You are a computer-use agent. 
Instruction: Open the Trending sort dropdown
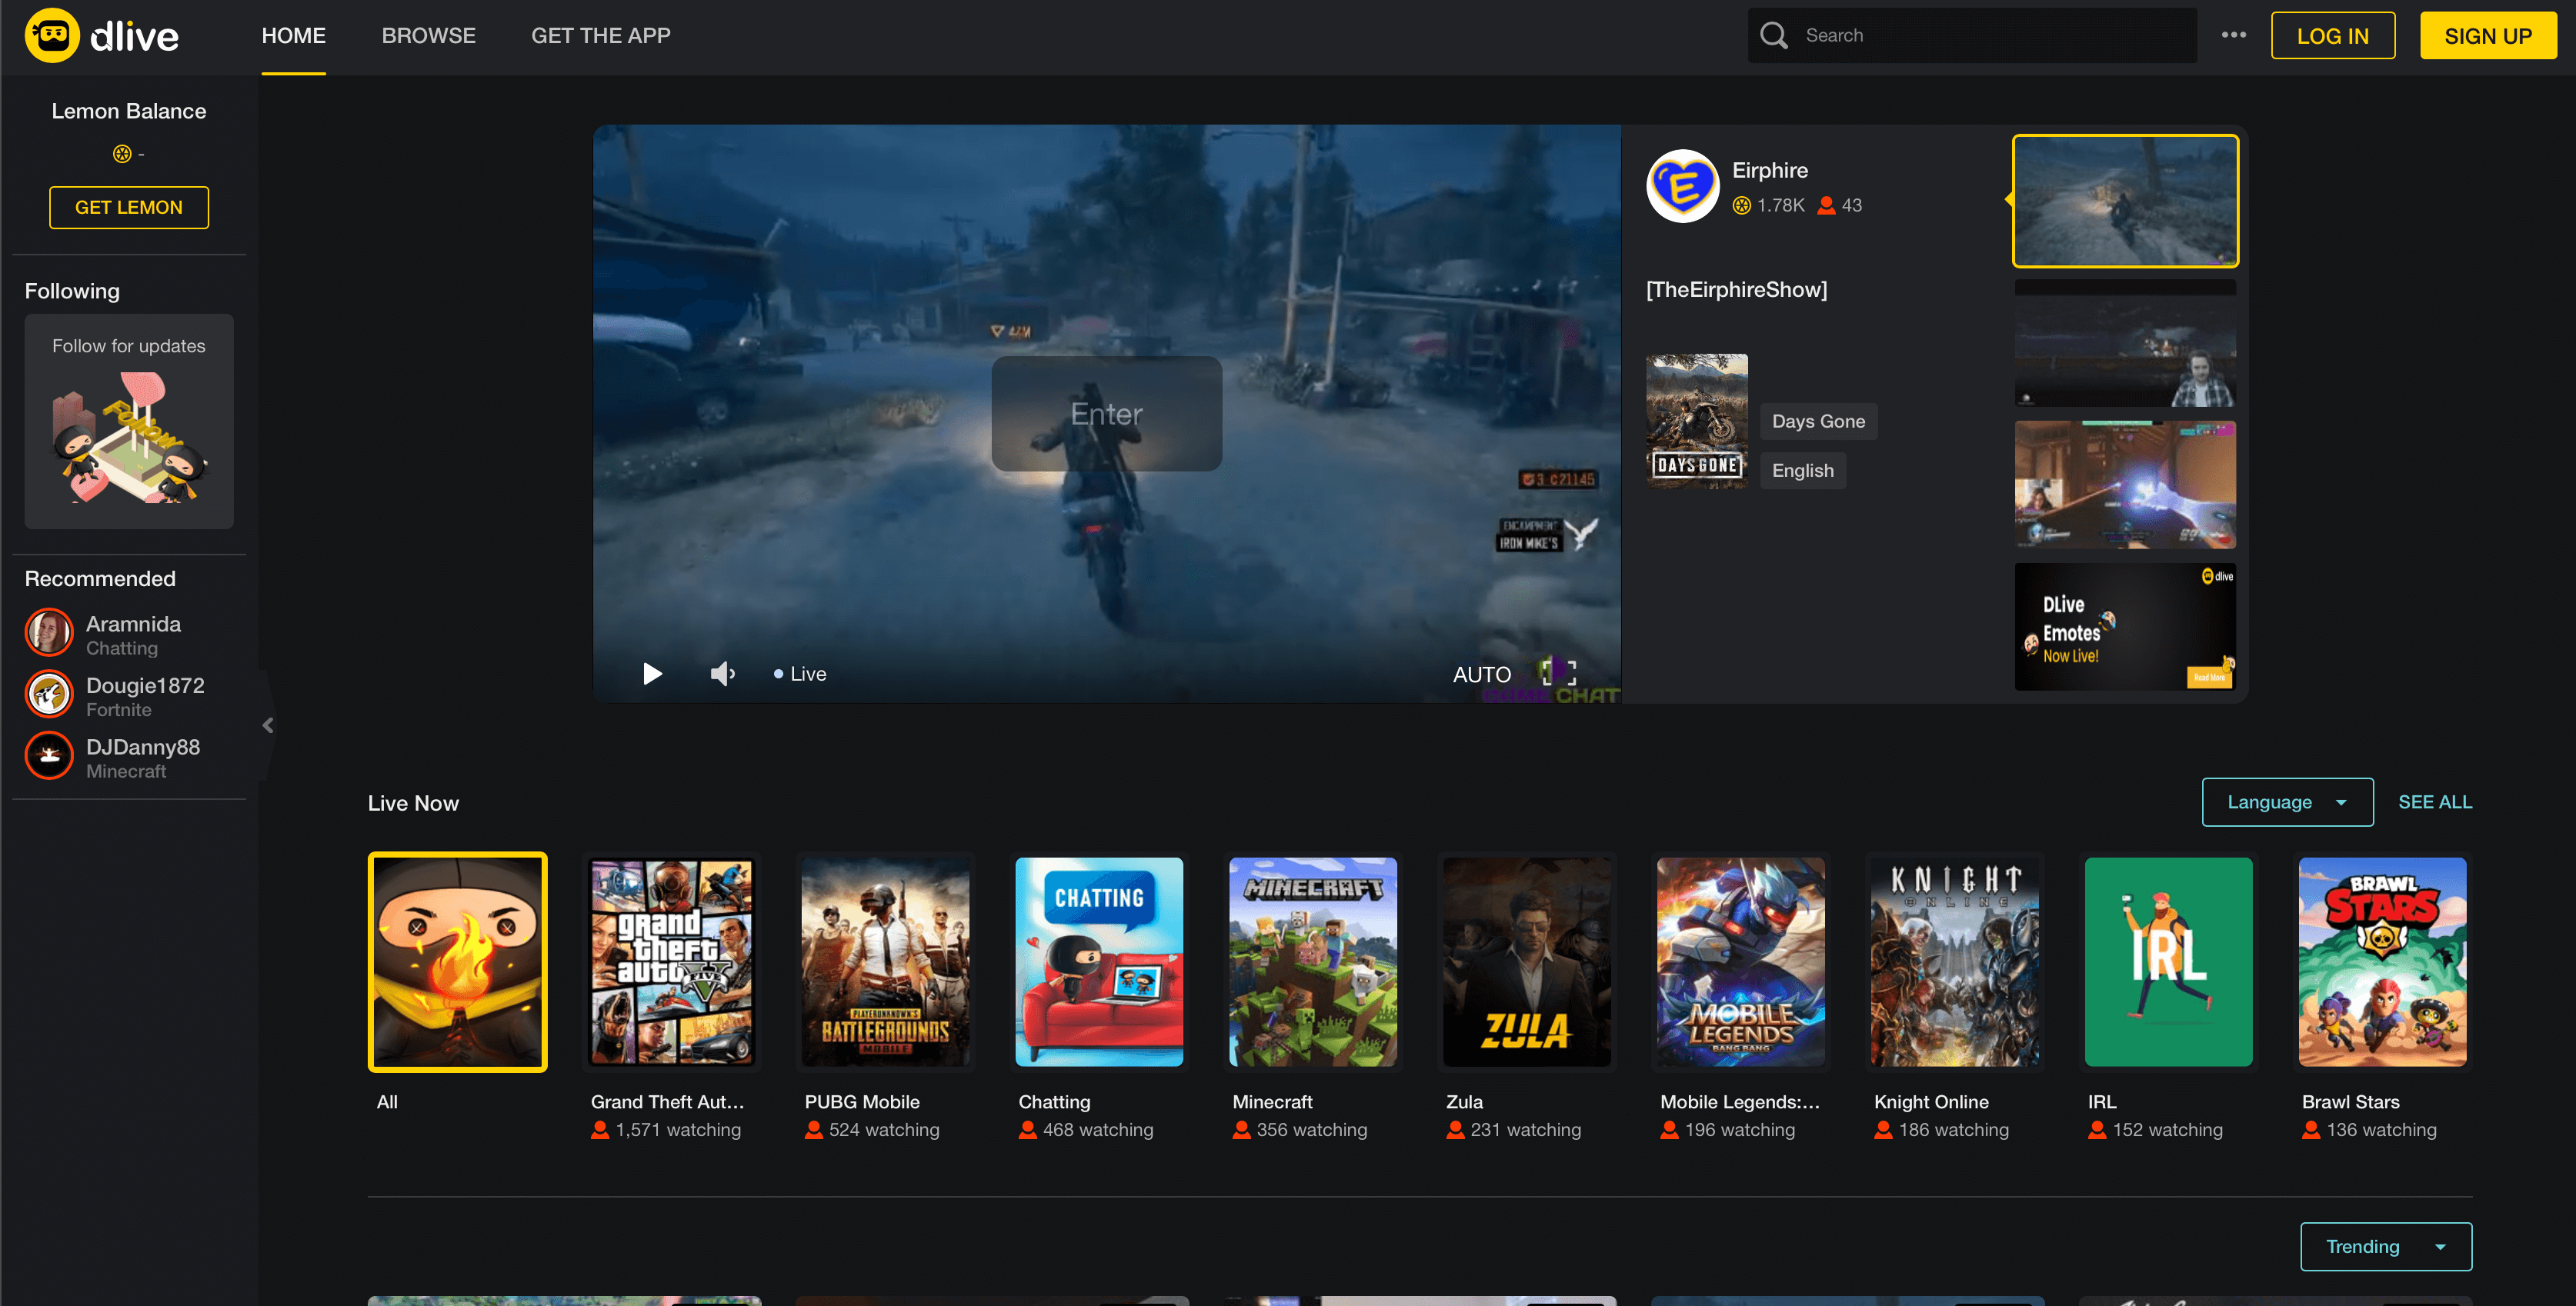pyautogui.click(x=2386, y=1247)
